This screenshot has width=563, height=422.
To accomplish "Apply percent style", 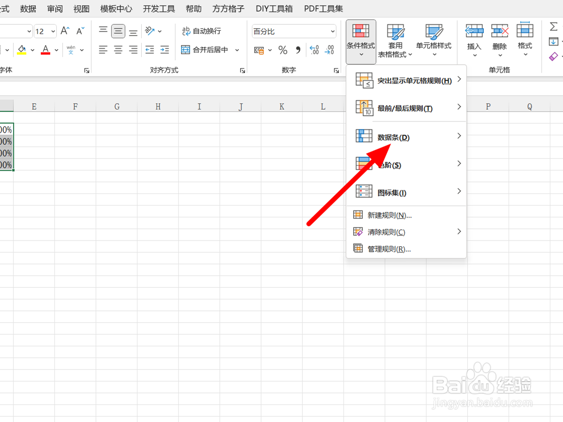I will point(283,50).
